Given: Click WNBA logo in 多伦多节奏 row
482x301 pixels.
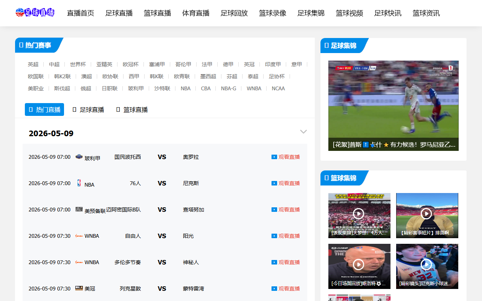Looking at the screenshot, I should 79,262.
